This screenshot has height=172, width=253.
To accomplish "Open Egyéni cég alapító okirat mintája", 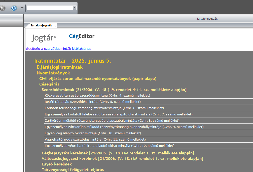I will [93, 133].
